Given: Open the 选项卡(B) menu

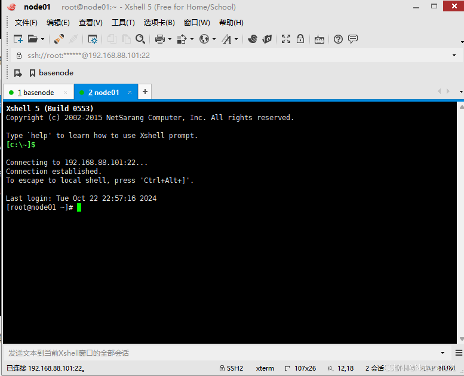Looking at the screenshot, I should coord(159,23).
